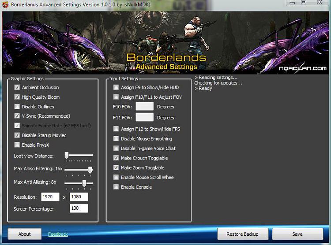The height and width of the screenshot is (245, 331).
Task: Uncheck High Quality Bloom
Action: point(17,97)
